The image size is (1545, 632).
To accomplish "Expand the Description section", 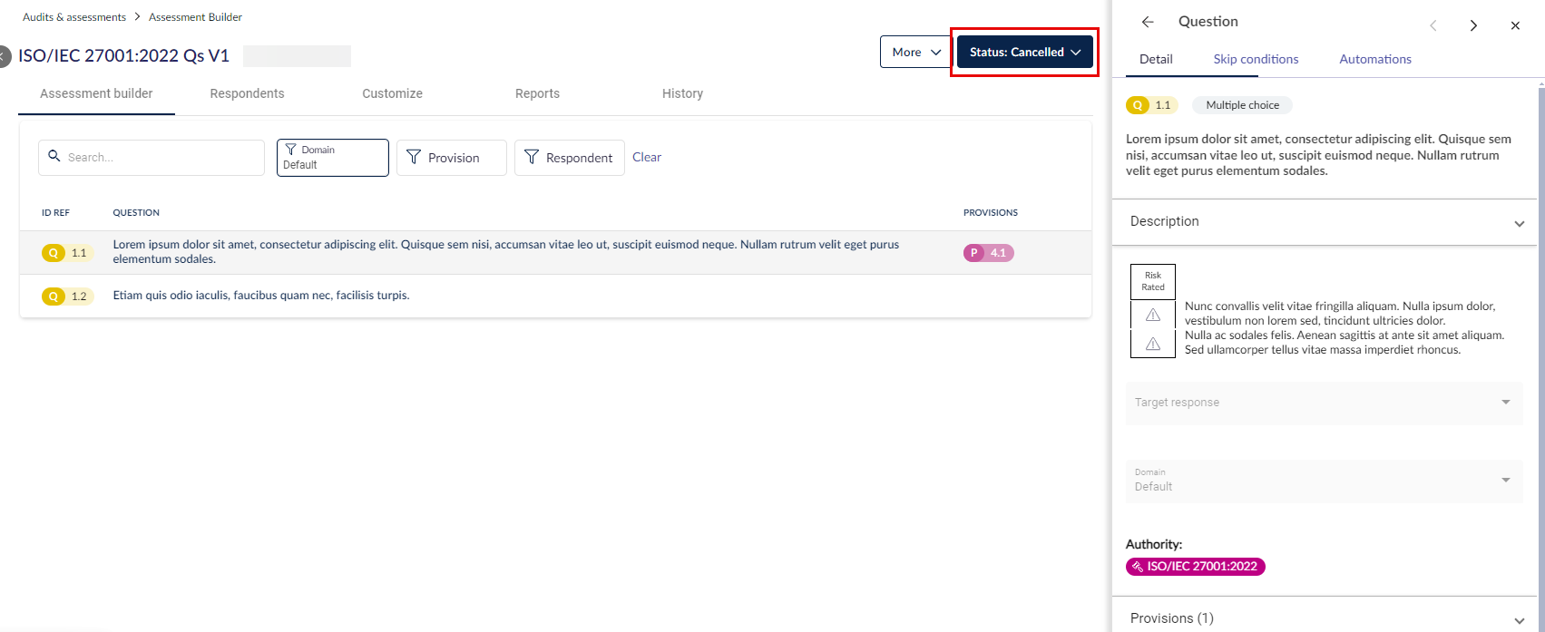I will point(1324,222).
